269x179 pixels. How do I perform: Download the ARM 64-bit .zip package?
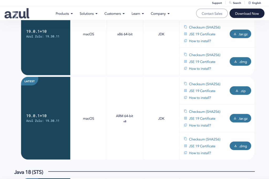pos(240,91)
